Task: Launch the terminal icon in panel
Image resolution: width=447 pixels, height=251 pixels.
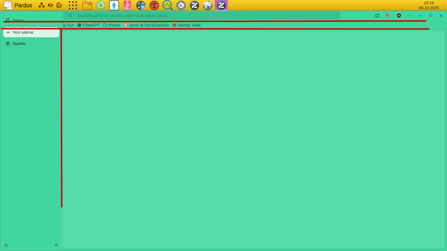Action: point(181,5)
